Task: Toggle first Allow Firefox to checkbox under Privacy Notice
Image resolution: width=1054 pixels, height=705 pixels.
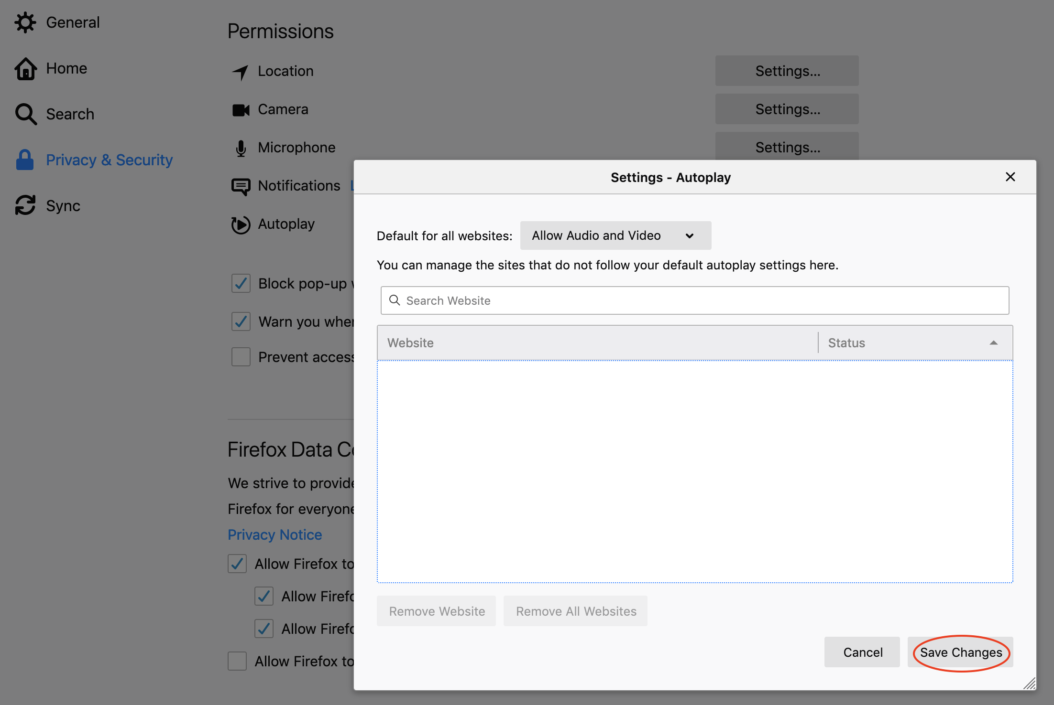Action: [x=237, y=564]
